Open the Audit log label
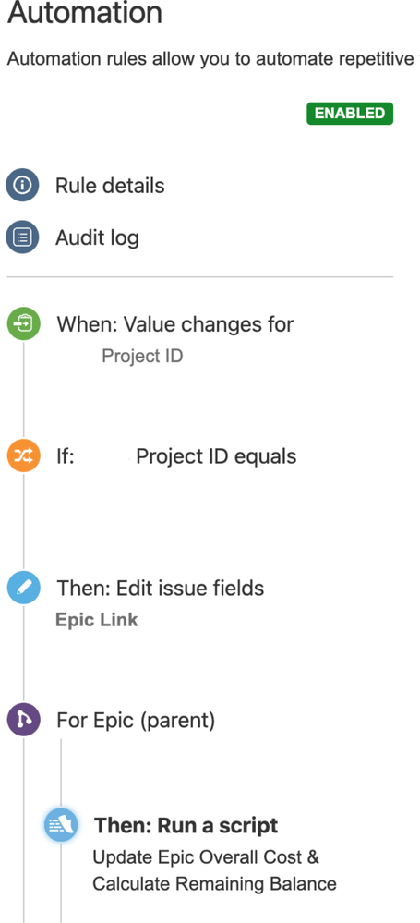Screen dimensions: 420x923 pyautogui.click(x=97, y=238)
